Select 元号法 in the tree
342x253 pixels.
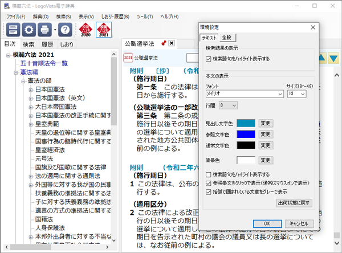coord(44,159)
